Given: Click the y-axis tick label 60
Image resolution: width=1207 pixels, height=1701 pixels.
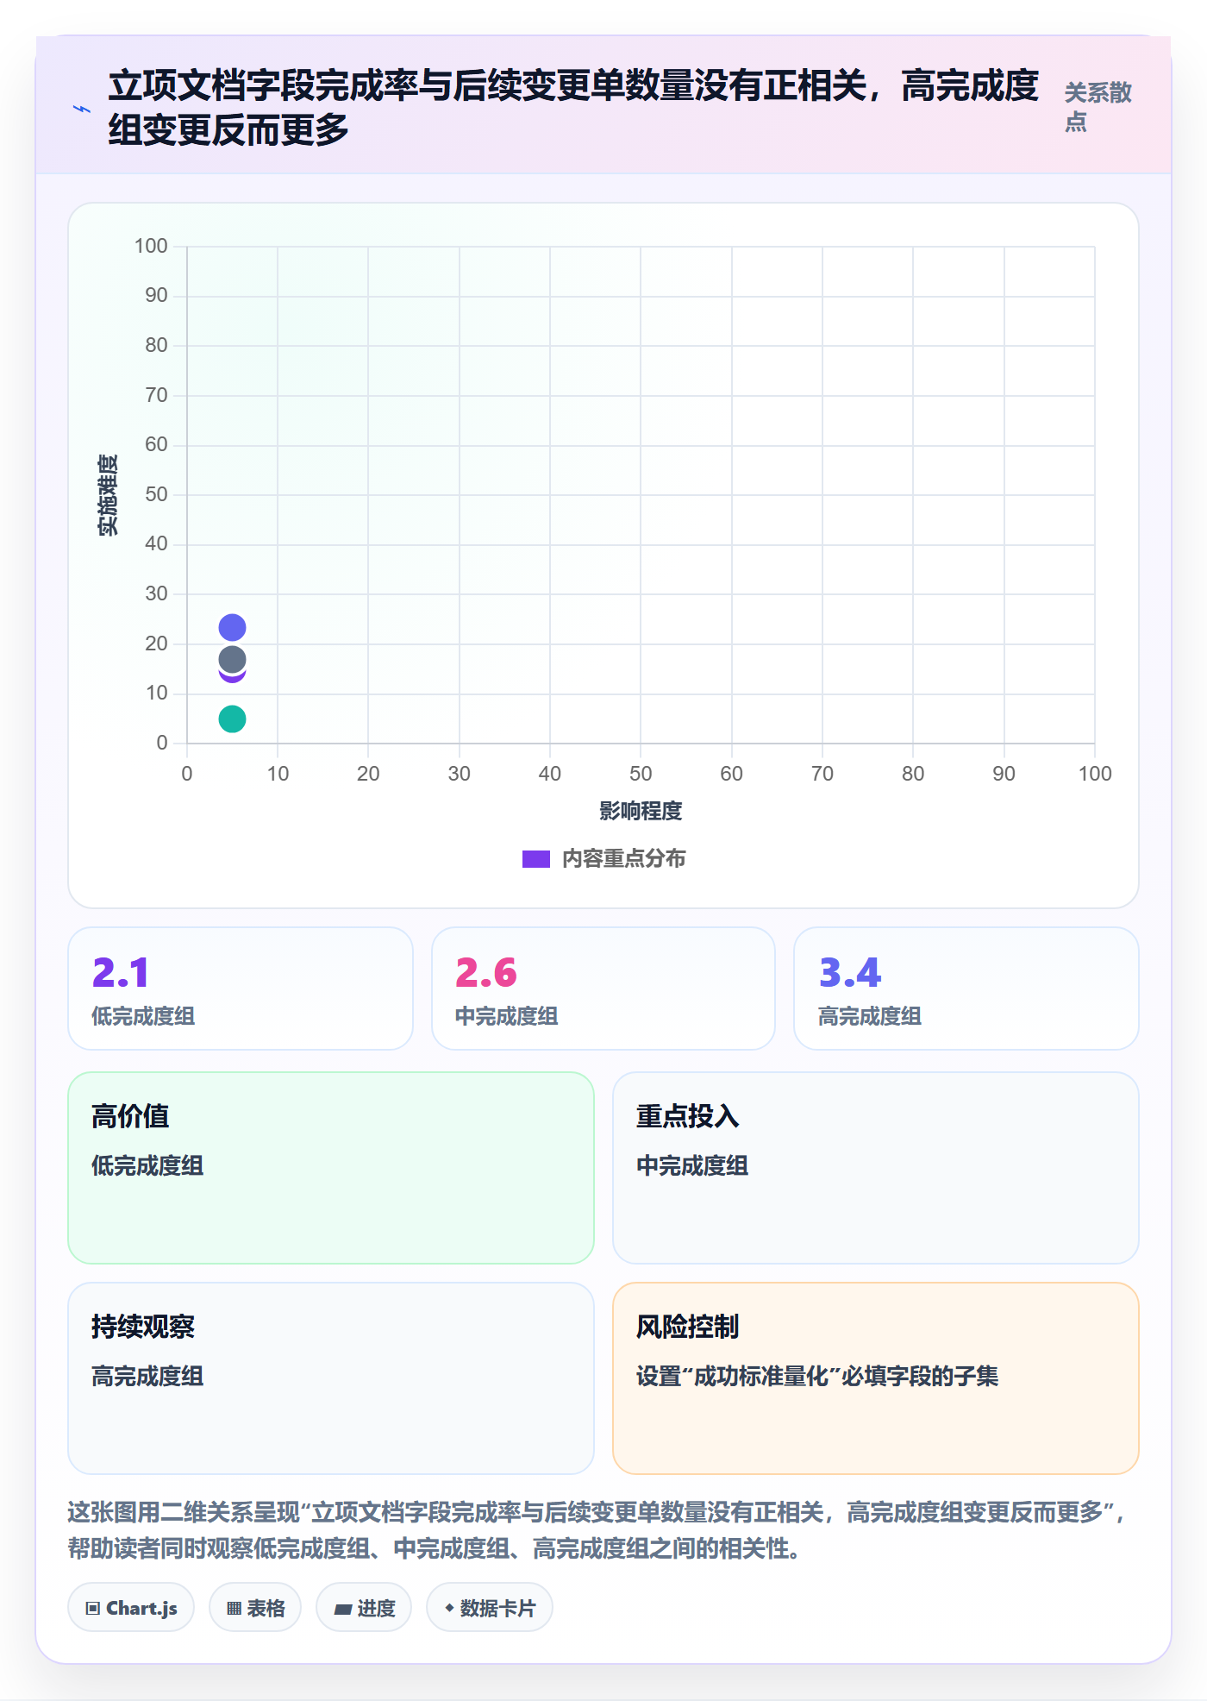Looking at the screenshot, I should (156, 444).
